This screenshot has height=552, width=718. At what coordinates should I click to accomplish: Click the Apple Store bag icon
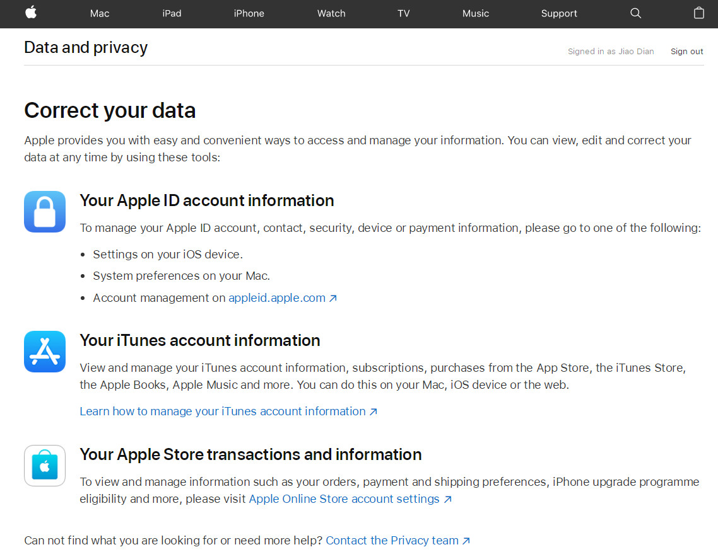(x=44, y=466)
